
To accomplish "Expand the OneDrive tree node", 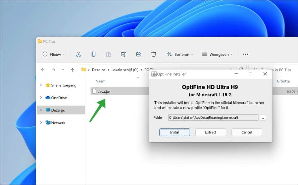I will point(41,98).
